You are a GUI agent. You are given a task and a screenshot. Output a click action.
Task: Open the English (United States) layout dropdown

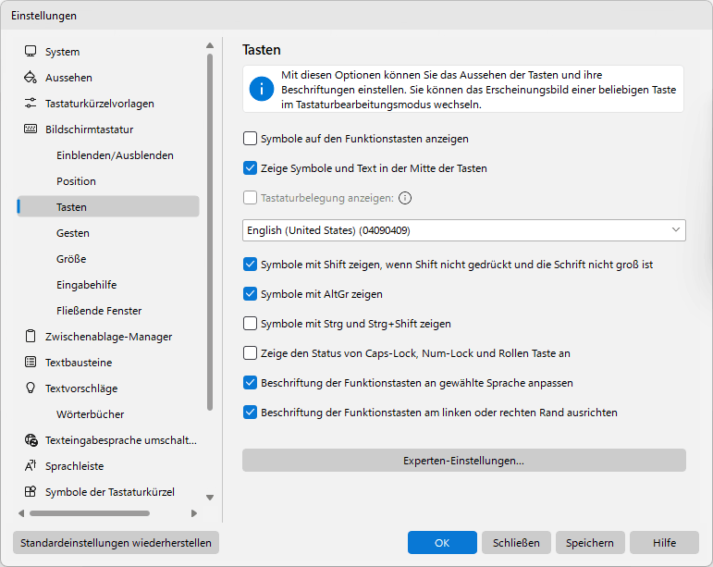coord(464,230)
